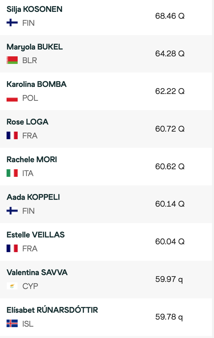This screenshot has height=338, width=214.
Task: Click the 59.97 q result
Action: [x=169, y=279]
